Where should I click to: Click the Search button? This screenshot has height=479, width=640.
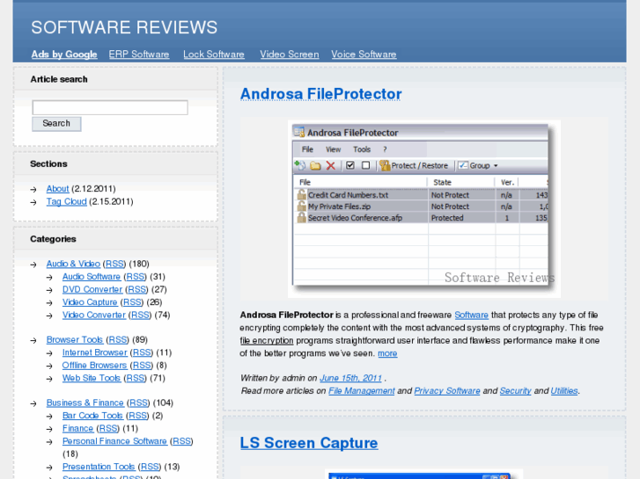56,124
